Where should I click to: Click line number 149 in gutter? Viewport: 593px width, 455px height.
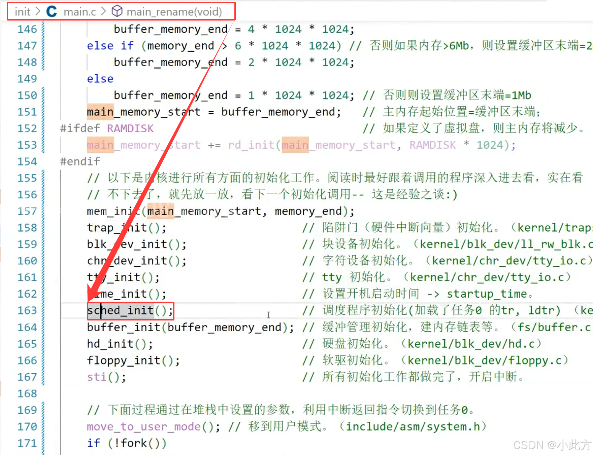tap(27, 79)
